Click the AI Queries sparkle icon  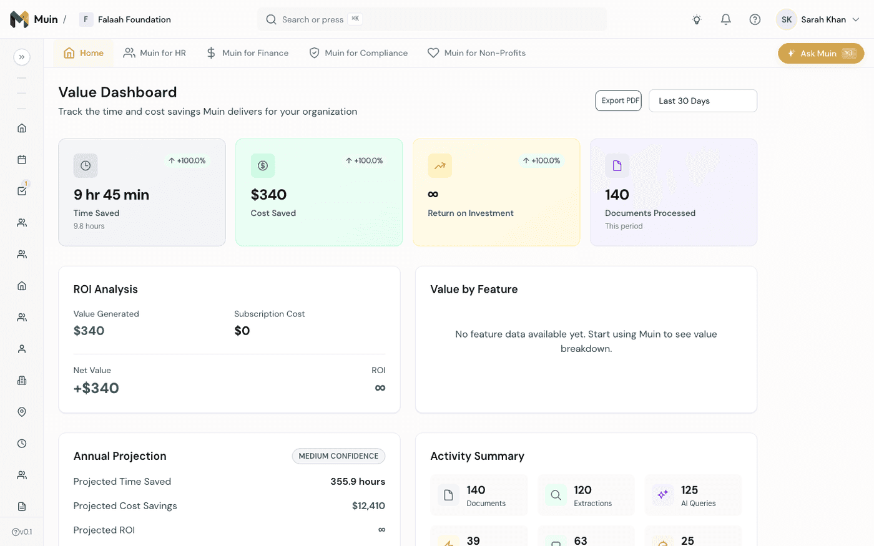point(663,495)
